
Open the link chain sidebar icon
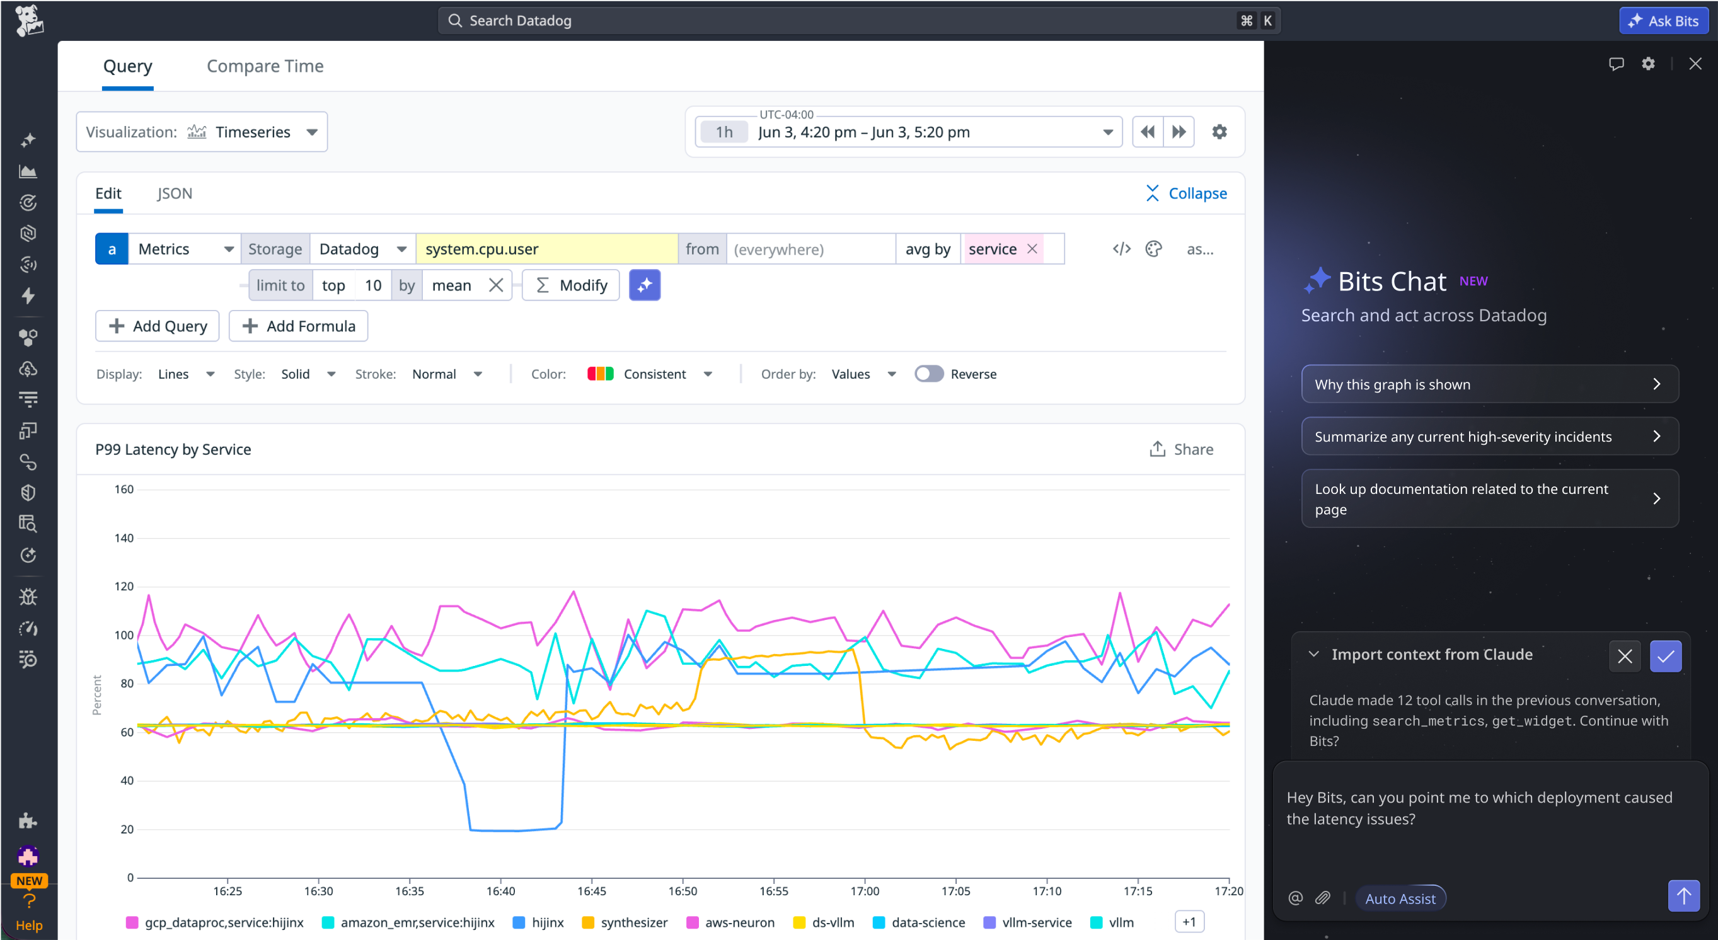pyautogui.click(x=28, y=461)
